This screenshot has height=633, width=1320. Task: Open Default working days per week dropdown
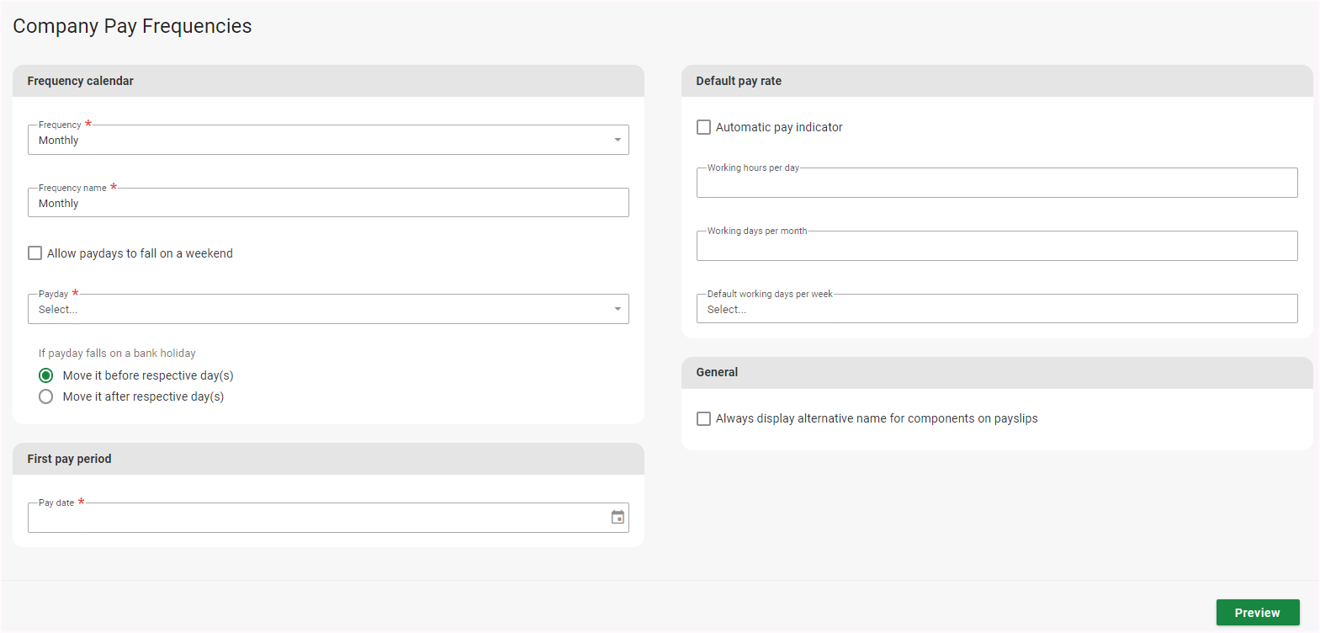point(996,309)
